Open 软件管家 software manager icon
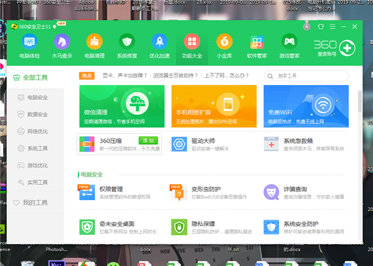Viewport: 373px width, 266px height. coord(257,42)
